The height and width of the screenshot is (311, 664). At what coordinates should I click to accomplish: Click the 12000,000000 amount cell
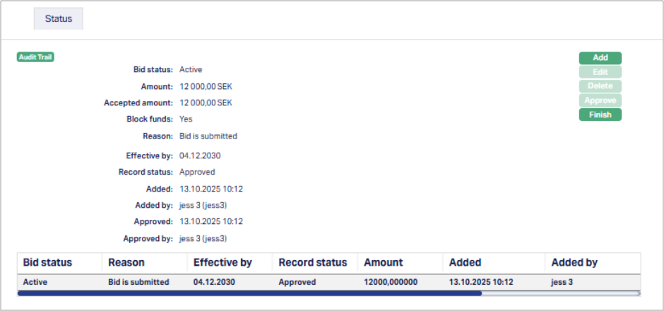(391, 282)
